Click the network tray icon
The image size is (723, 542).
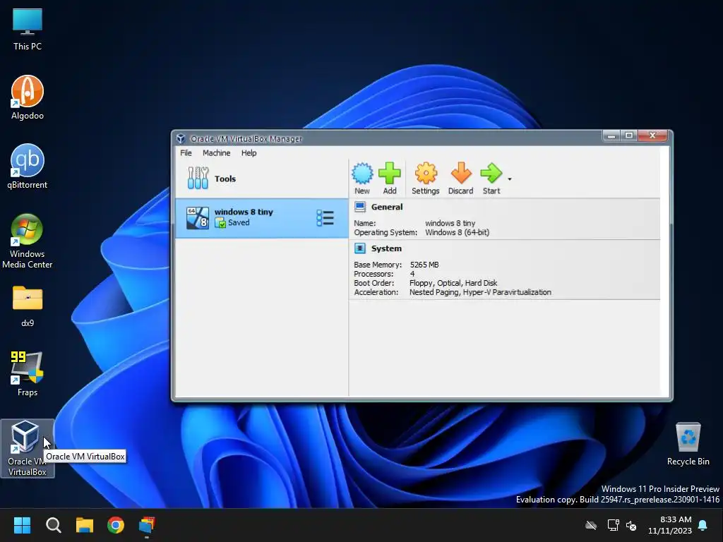(x=613, y=525)
